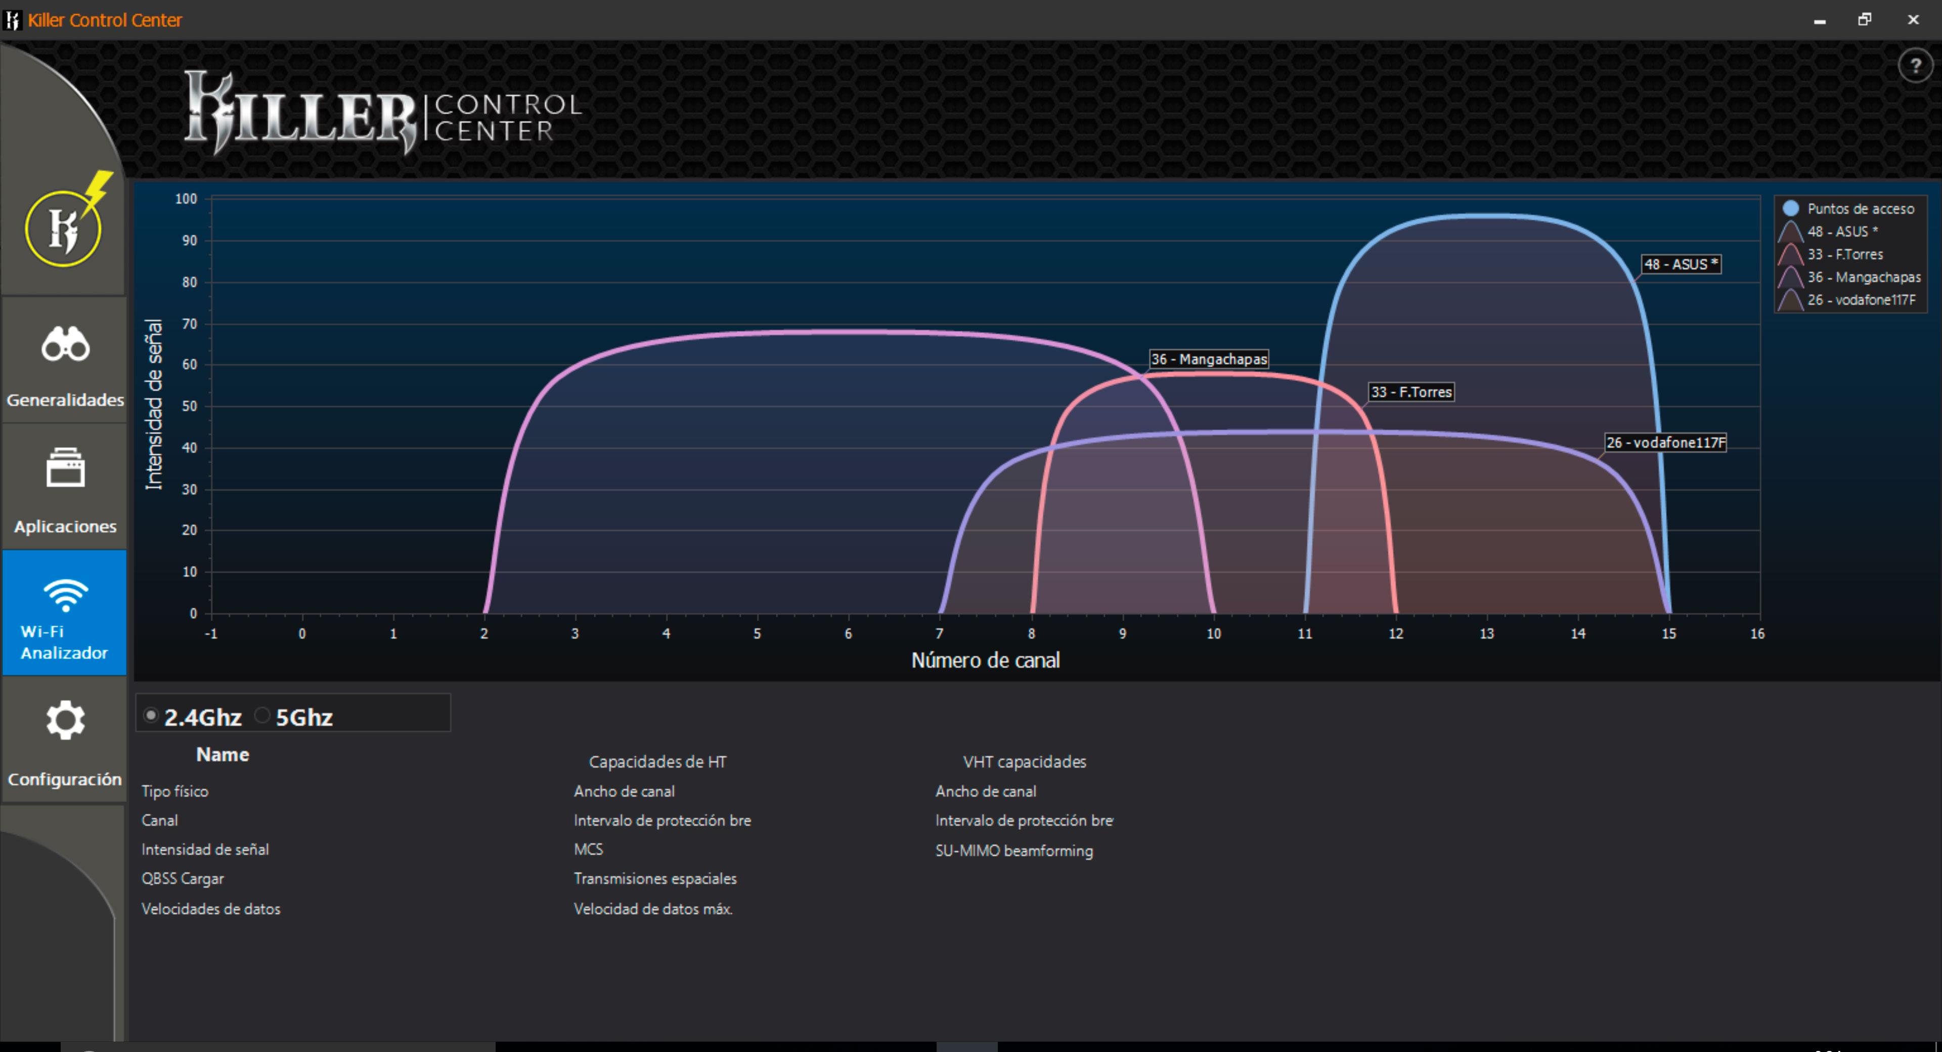Viewport: 1942px width, 1052px height.
Task: Open the Aplicaciones tab
Action: pos(65,487)
